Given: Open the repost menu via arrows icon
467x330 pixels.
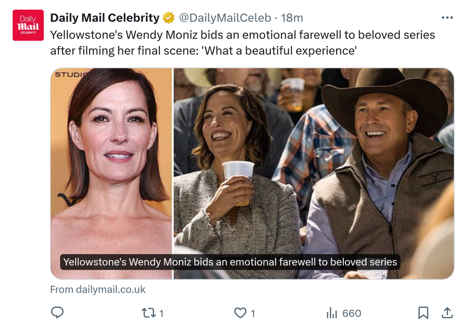Looking at the screenshot, I should click(149, 313).
